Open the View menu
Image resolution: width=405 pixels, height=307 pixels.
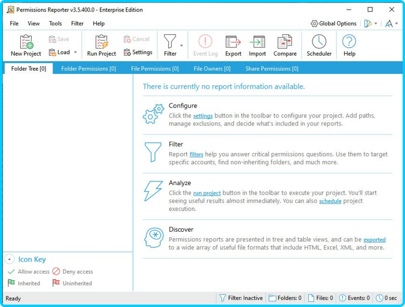33,23
